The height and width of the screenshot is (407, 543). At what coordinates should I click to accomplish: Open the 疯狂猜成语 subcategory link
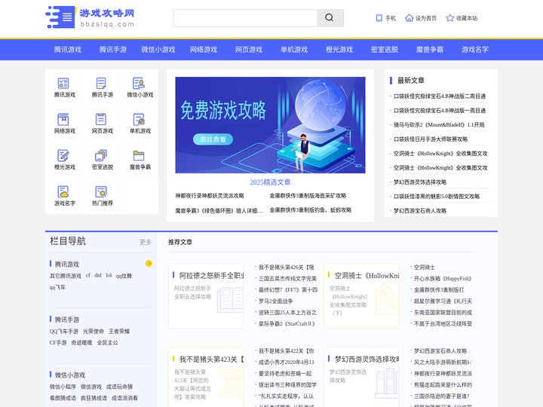94,398
